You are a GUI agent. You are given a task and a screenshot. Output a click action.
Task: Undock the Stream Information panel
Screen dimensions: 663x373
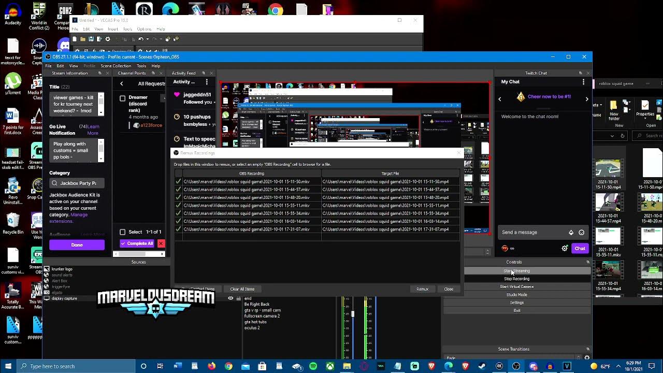click(99, 73)
